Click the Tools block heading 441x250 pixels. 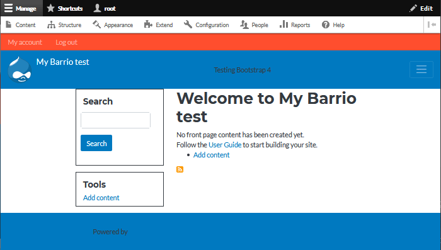tap(94, 185)
